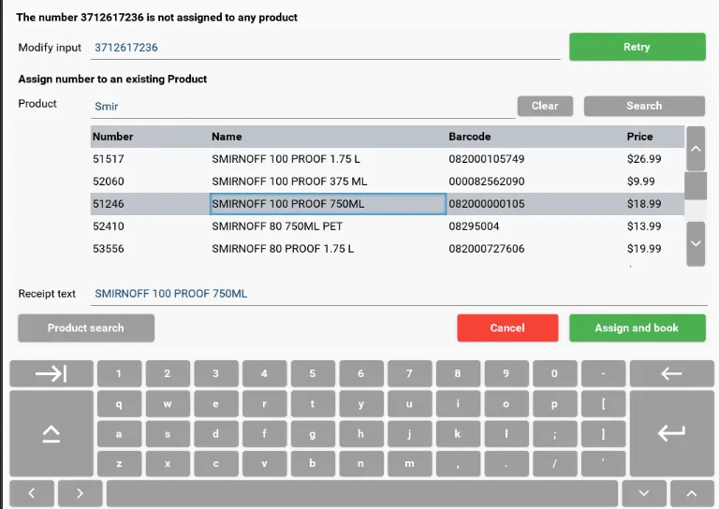Click the $18.99 price cell
This screenshot has width=719, height=509.
tap(644, 204)
